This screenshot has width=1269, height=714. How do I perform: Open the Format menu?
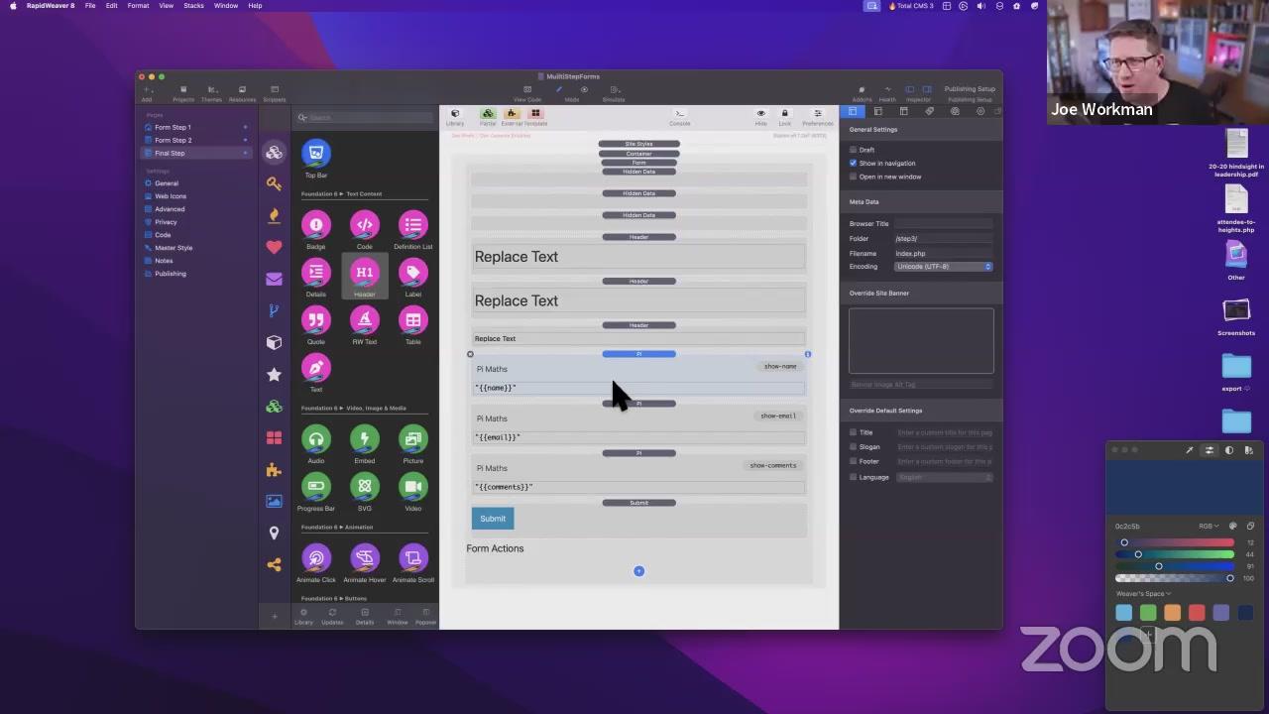click(x=138, y=6)
